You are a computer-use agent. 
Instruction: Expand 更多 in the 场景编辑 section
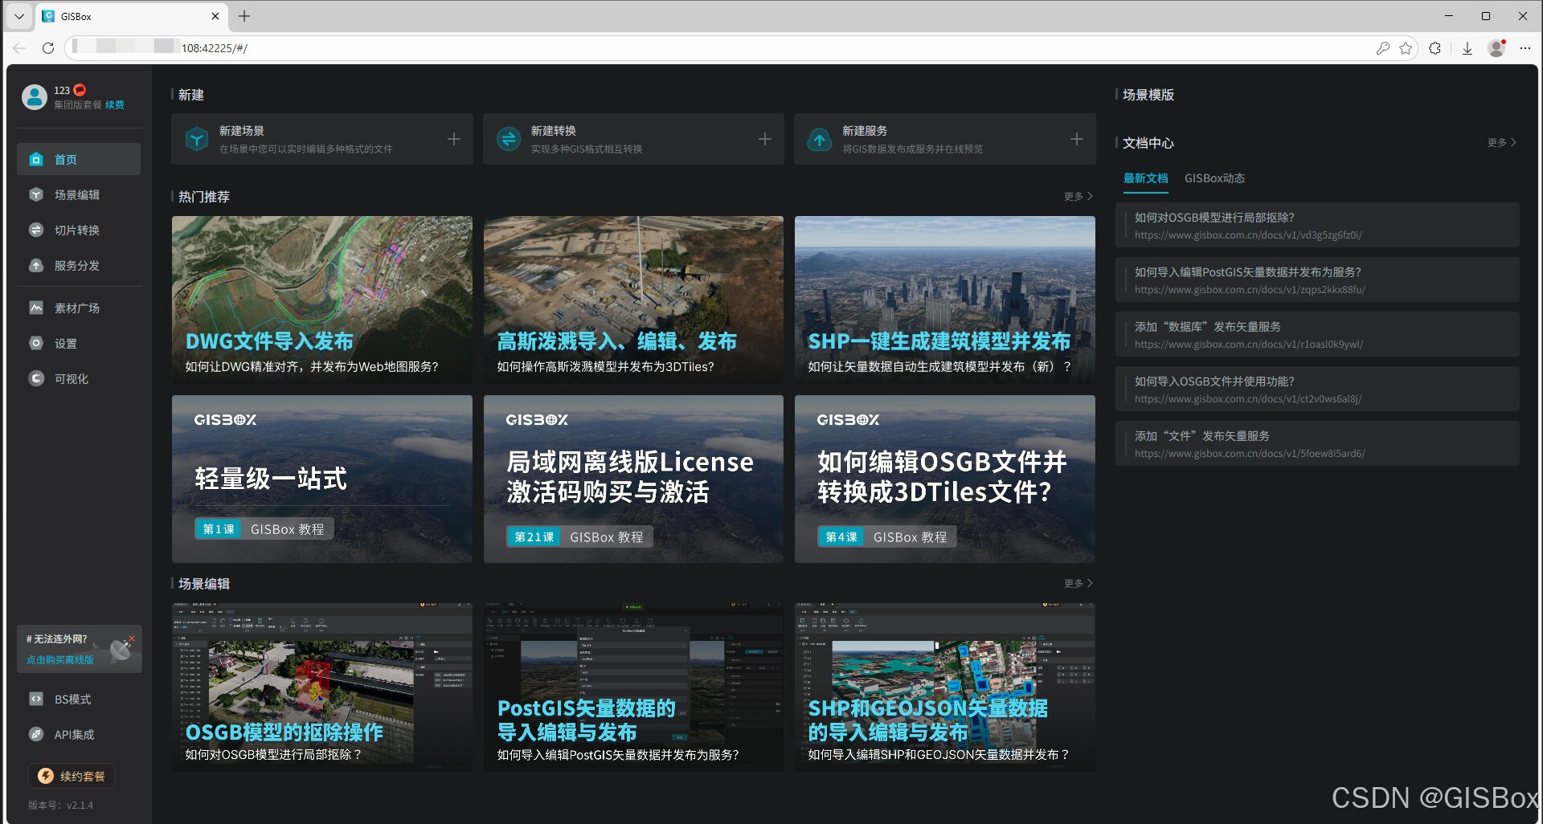[x=1078, y=583]
